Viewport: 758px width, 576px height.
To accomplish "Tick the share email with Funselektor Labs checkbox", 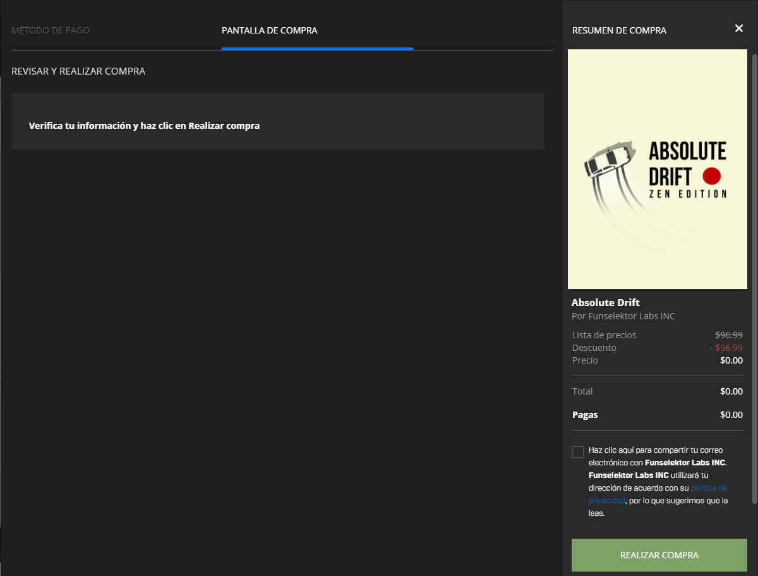I will [577, 451].
